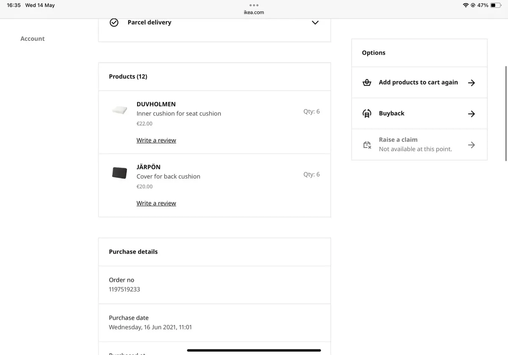Click the €20.00 price
The width and height of the screenshot is (508, 355).
coord(144,187)
